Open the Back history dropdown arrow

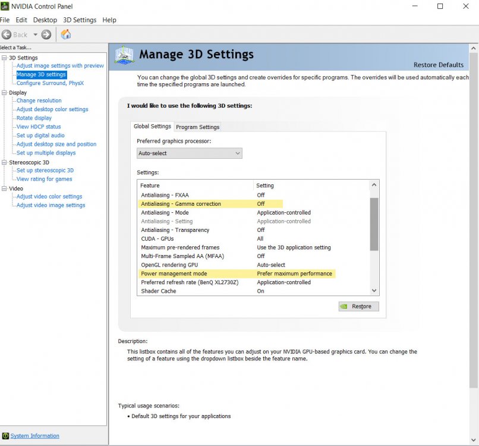tap(35, 34)
